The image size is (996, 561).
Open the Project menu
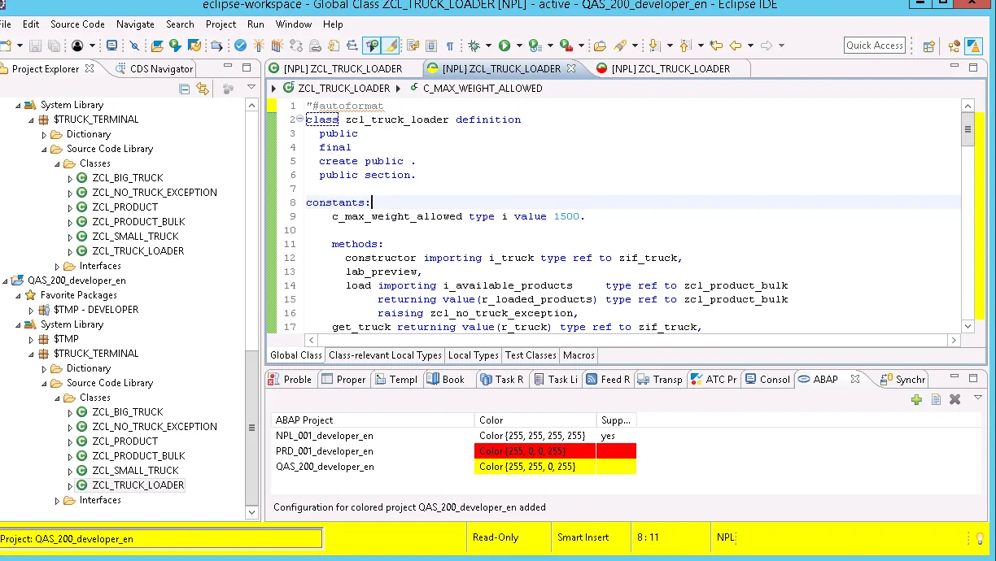(221, 24)
